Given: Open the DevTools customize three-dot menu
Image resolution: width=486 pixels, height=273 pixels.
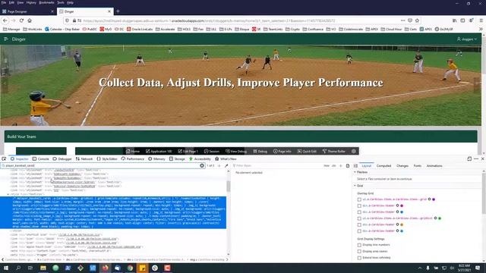Looking at the screenshot, I should coord(476,158).
